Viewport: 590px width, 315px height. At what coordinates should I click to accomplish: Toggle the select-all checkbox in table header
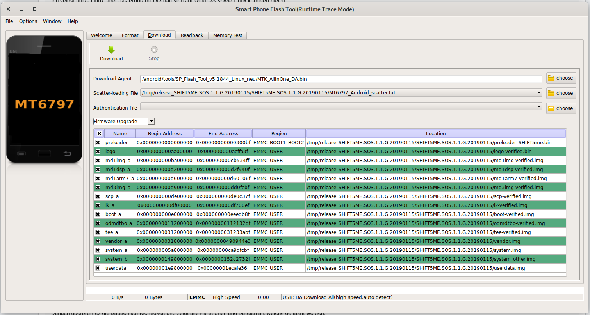point(99,134)
